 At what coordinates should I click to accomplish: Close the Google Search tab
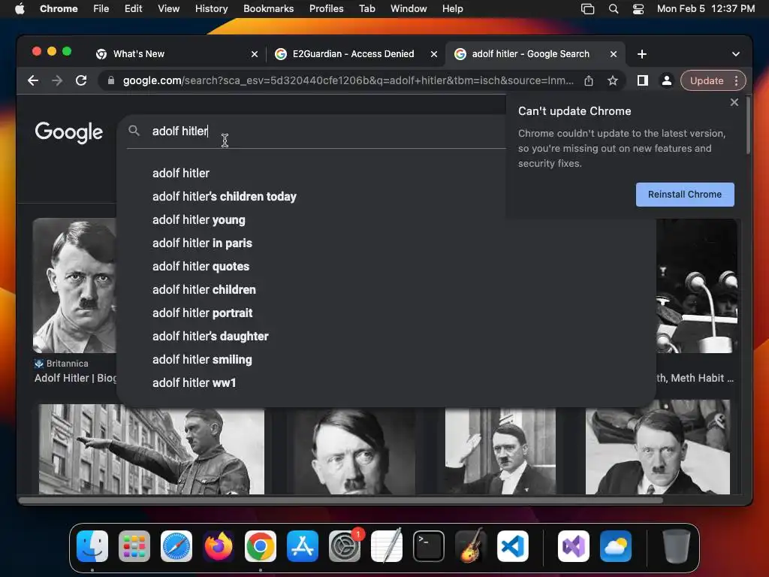(614, 54)
